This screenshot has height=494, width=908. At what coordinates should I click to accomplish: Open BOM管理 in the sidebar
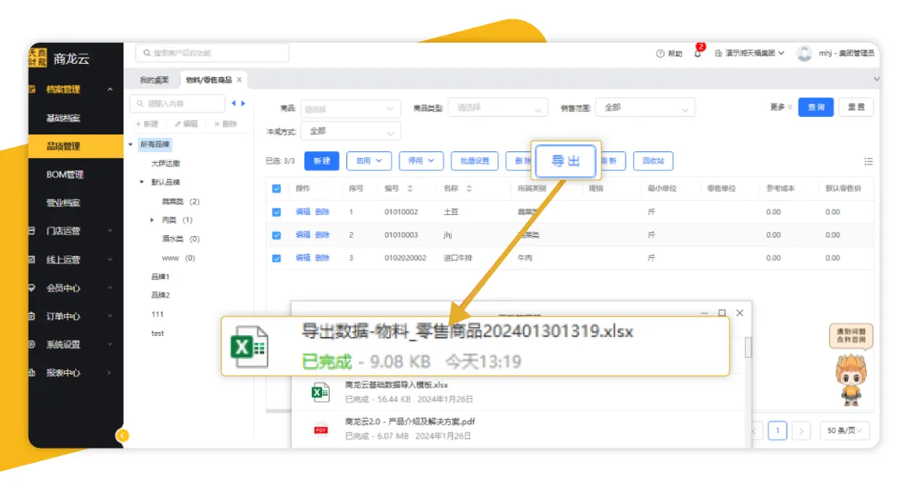pos(76,175)
